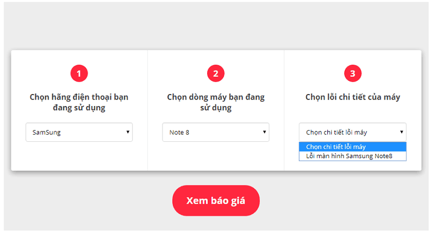This screenshot has height=231, width=435.
Task: Click the arrow on the error detail dropdown
Action: coord(402,132)
